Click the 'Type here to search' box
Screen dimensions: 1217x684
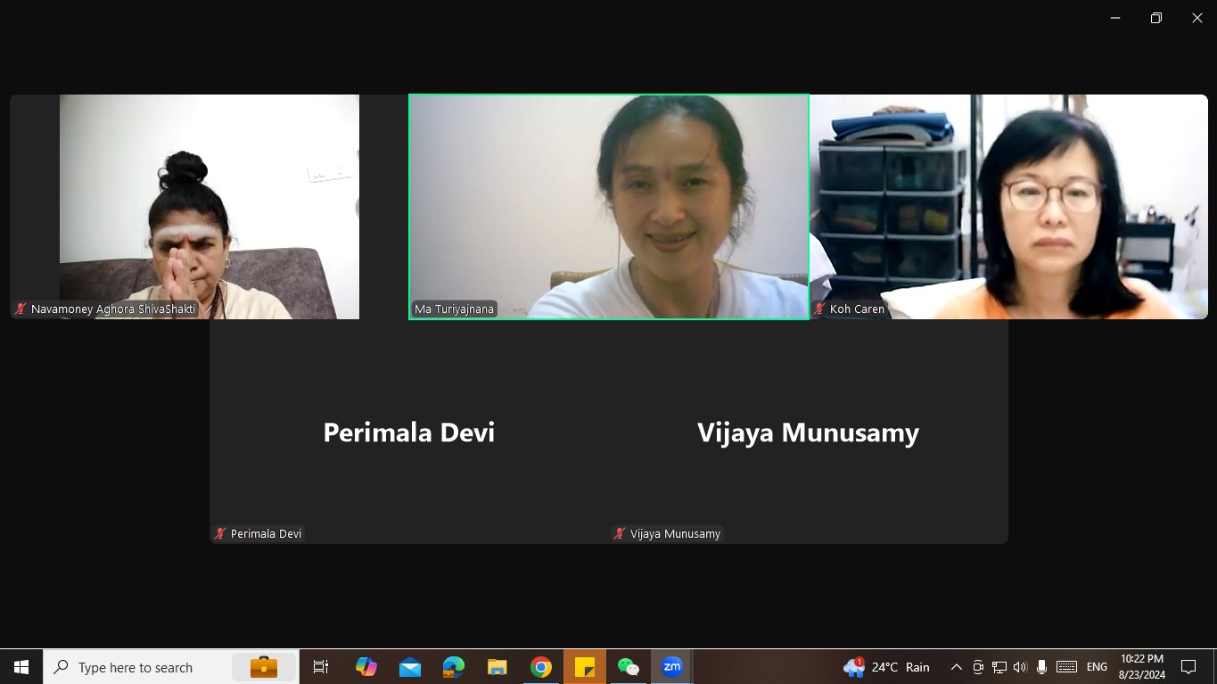point(136,667)
